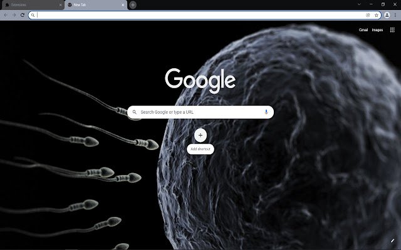
Task: Open the profile avatar menu
Action: click(387, 15)
